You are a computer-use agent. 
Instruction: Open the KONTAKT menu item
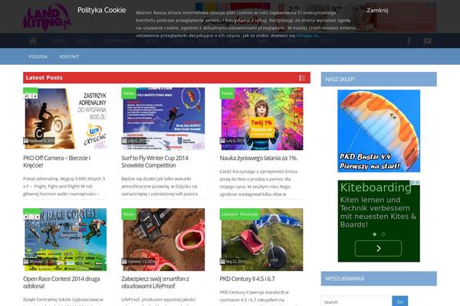coord(69,57)
